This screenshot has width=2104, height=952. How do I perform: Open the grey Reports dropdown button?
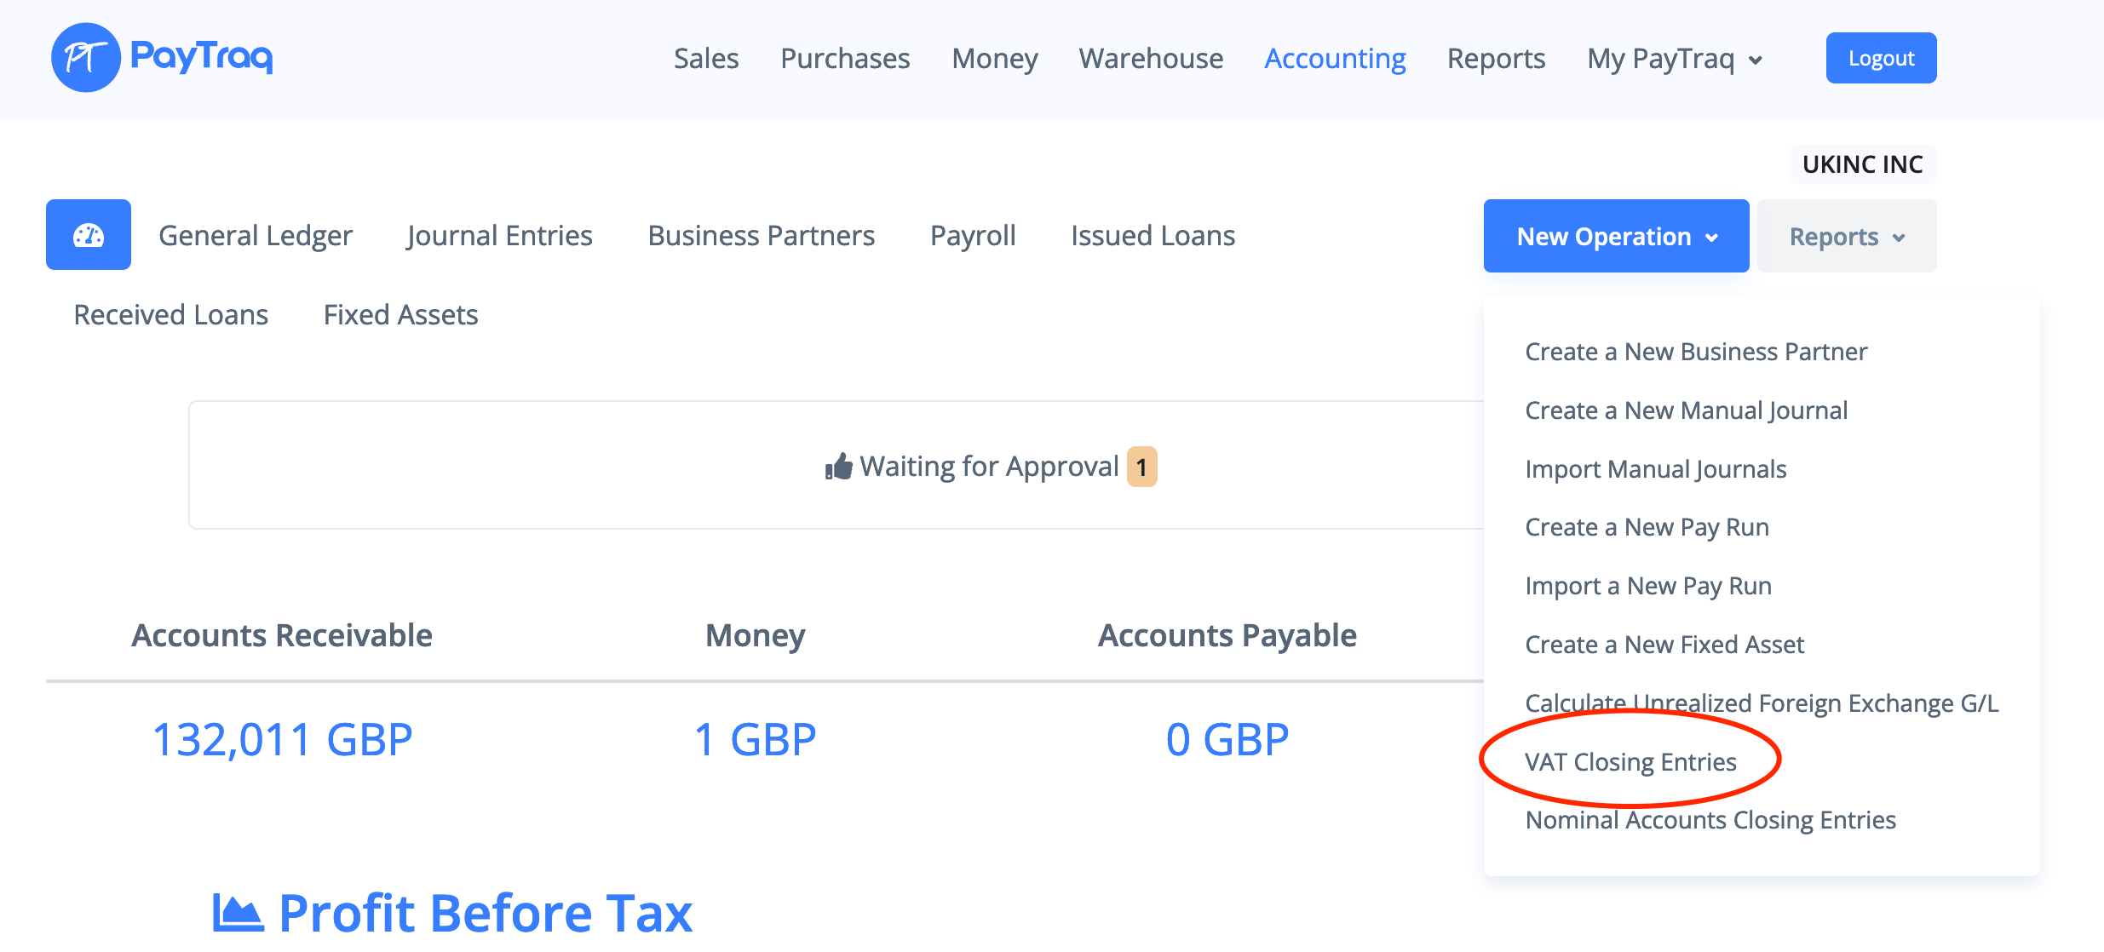tap(1846, 236)
